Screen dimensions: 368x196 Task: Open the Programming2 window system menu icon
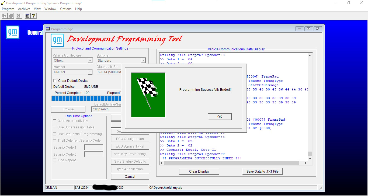(x=48, y=29)
